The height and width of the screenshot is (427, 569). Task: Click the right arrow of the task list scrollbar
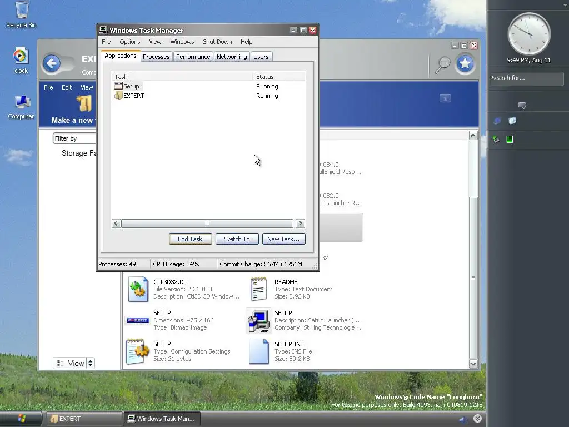point(300,224)
